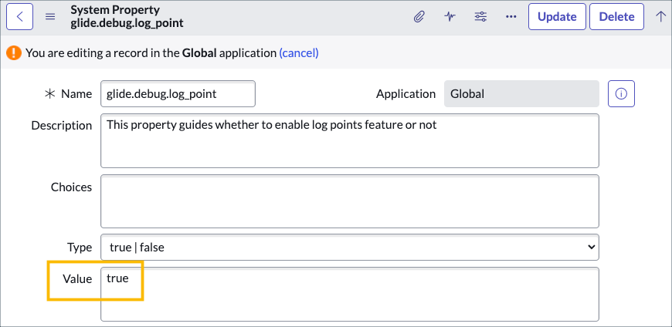Click the back arrow button
The image size is (672, 327).
pos(19,17)
